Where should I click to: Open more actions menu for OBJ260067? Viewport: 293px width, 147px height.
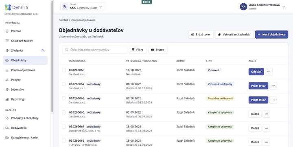tap(273, 86)
